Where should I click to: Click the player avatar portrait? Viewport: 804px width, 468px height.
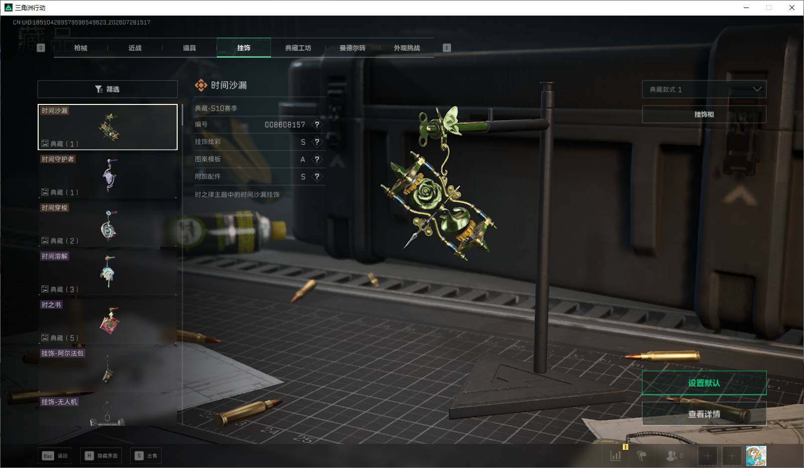pyautogui.click(x=756, y=455)
